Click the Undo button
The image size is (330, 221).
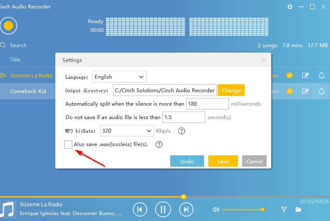187,161
